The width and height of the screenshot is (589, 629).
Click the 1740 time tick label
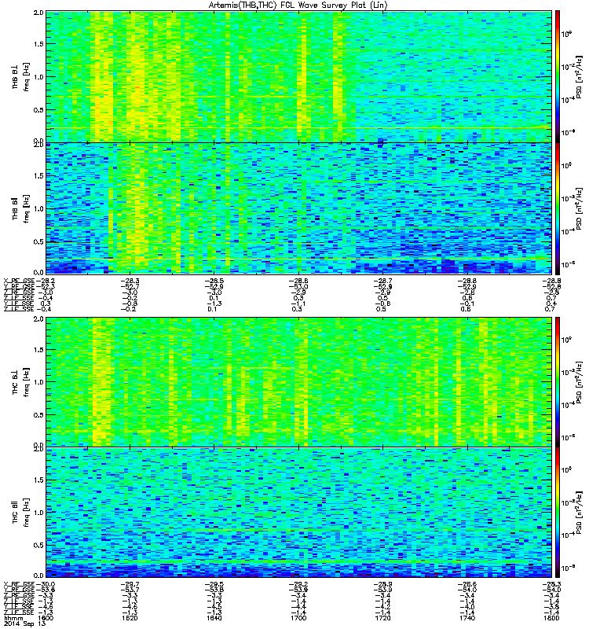[466, 618]
